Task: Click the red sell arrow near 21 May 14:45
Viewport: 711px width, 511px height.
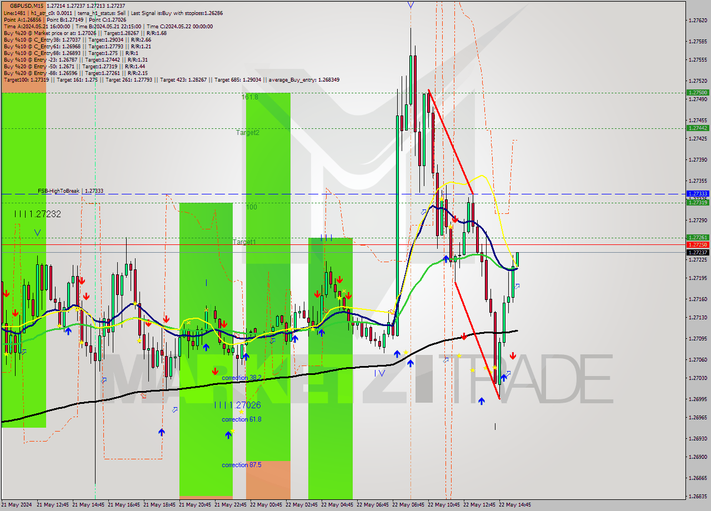Action: click(x=83, y=280)
